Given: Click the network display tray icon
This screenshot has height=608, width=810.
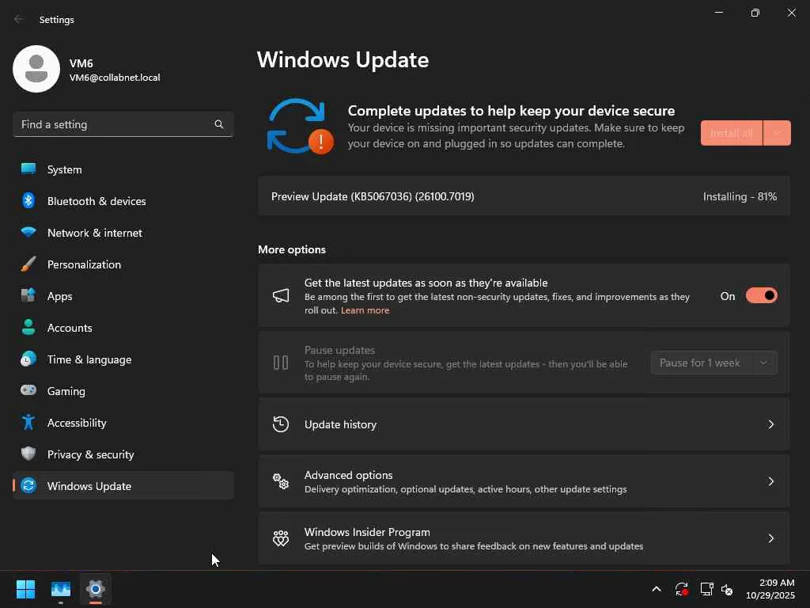Looking at the screenshot, I should [x=706, y=589].
